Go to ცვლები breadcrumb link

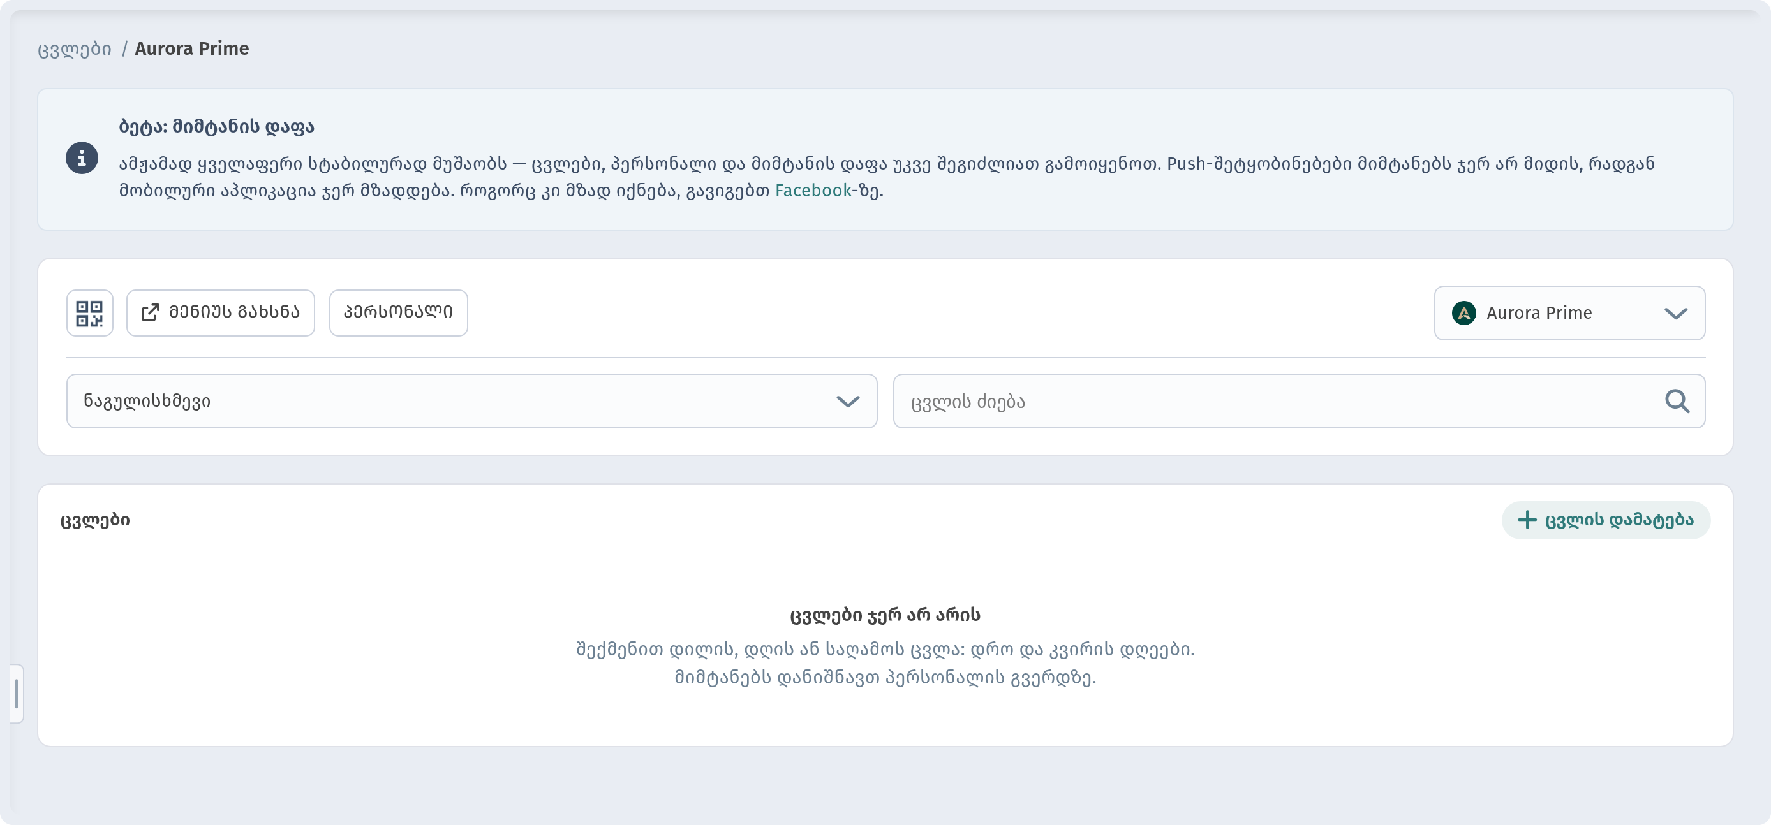coord(74,48)
